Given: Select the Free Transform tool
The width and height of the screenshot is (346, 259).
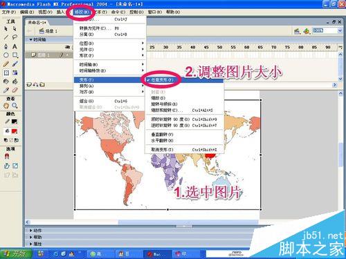Looking at the screenshot, I should (x=6, y=73).
